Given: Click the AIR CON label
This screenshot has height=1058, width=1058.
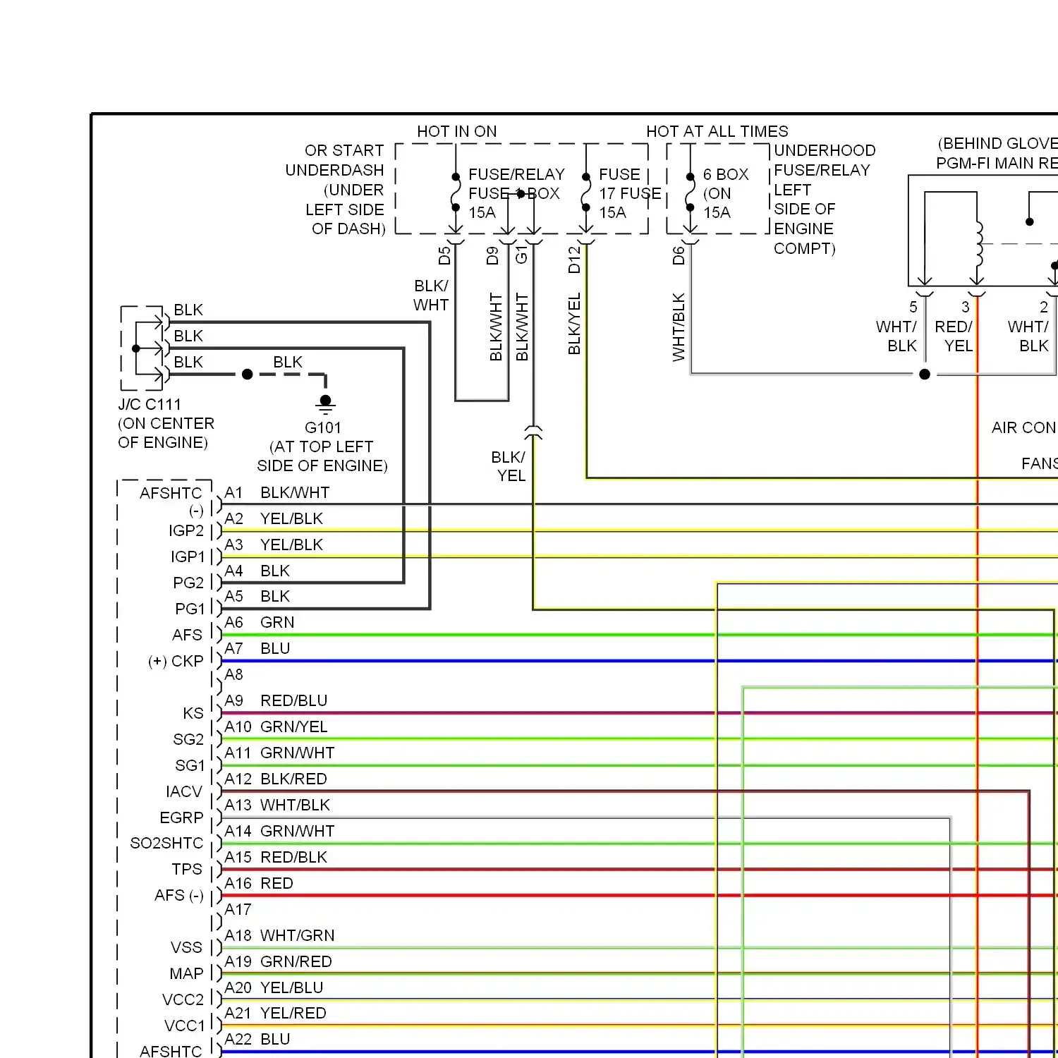Looking at the screenshot, I should (x=1024, y=427).
